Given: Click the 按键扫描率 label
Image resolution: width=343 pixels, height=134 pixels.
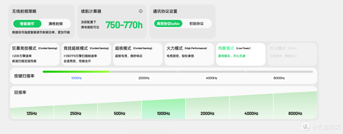Looking at the screenshot, I should [x=24, y=76].
